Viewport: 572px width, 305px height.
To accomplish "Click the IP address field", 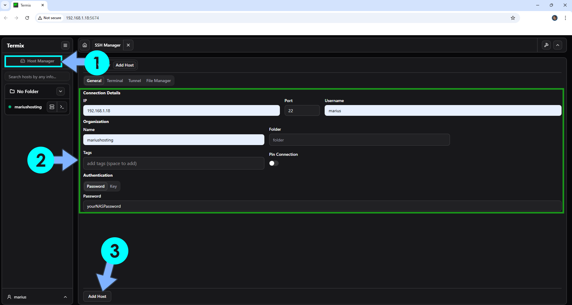I will (x=181, y=110).
